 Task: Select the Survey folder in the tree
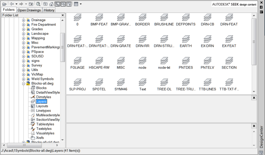pos(36,65)
